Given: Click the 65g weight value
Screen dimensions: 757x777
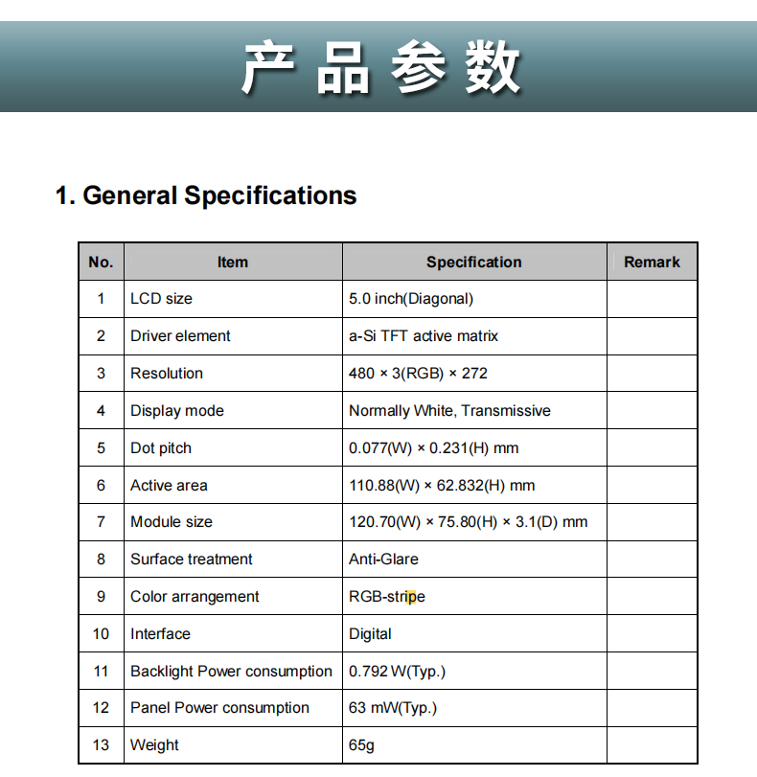Looking at the screenshot, I should tap(361, 745).
